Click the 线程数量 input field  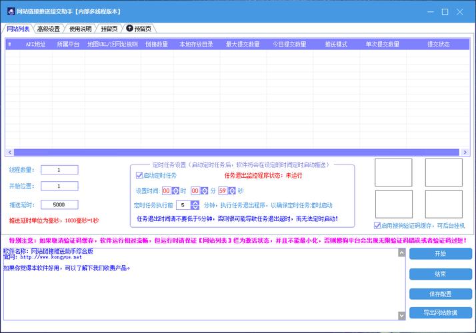click(59, 170)
